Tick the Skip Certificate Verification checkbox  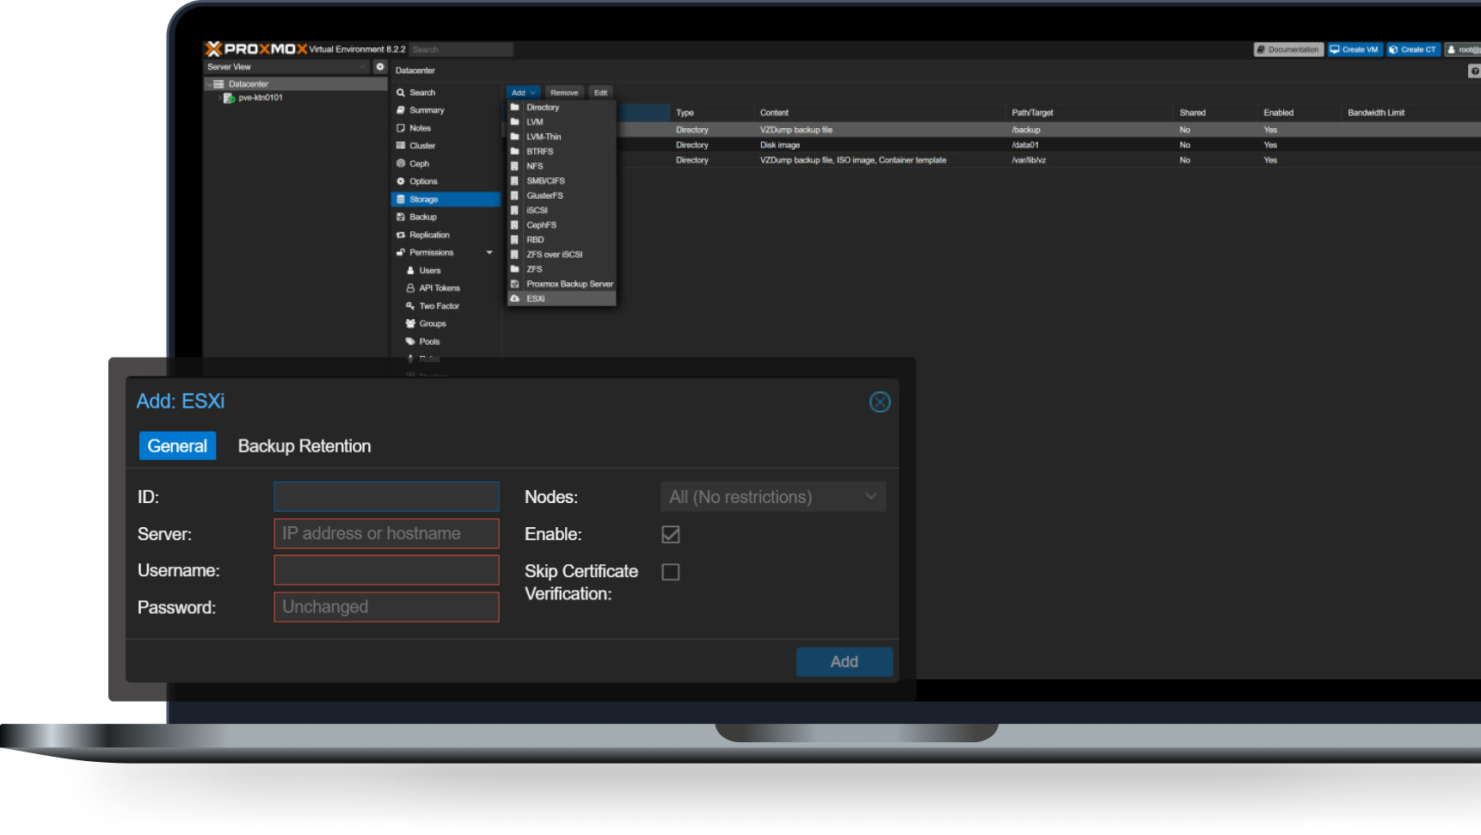click(671, 572)
